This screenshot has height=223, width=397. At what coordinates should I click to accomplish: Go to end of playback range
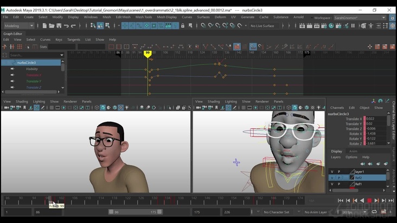pyautogui.click(x=391, y=200)
